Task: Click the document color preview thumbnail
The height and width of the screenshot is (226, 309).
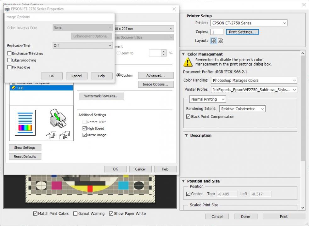Action: [25, 123]
